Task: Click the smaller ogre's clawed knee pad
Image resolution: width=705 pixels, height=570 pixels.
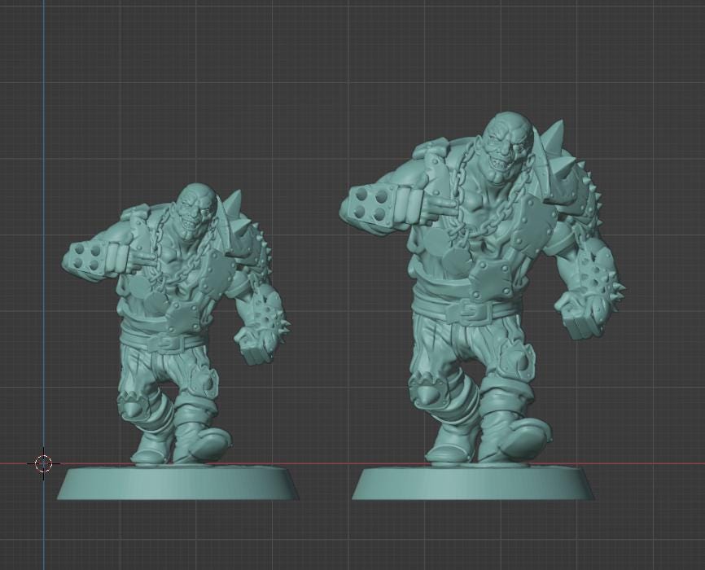Action: click(x=134, y=405)
